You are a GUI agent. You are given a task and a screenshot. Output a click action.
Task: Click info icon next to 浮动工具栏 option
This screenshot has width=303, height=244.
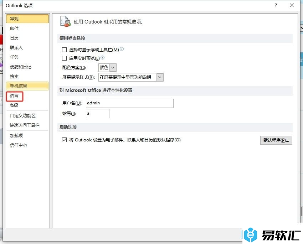pyautogui.click(x=122, y=49)
